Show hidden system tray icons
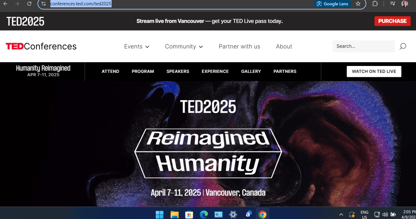 [x=341, y=215]
